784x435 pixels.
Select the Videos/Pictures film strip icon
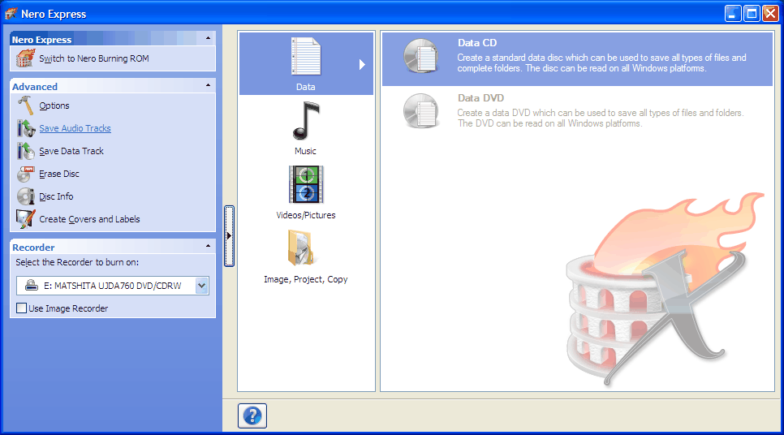click(x=306, y=184)
